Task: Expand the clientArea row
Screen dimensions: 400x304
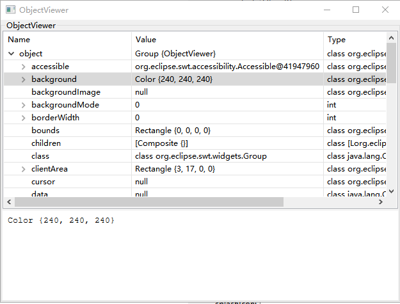Action: point(24,169)
